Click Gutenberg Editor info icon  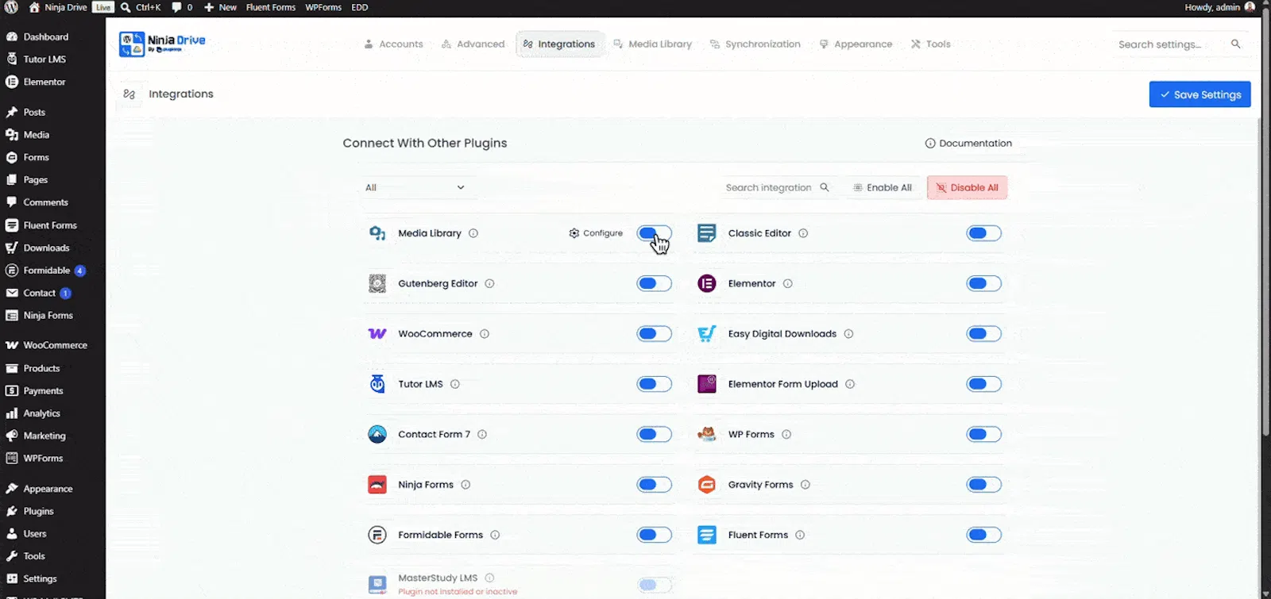(x=489, y=283)
